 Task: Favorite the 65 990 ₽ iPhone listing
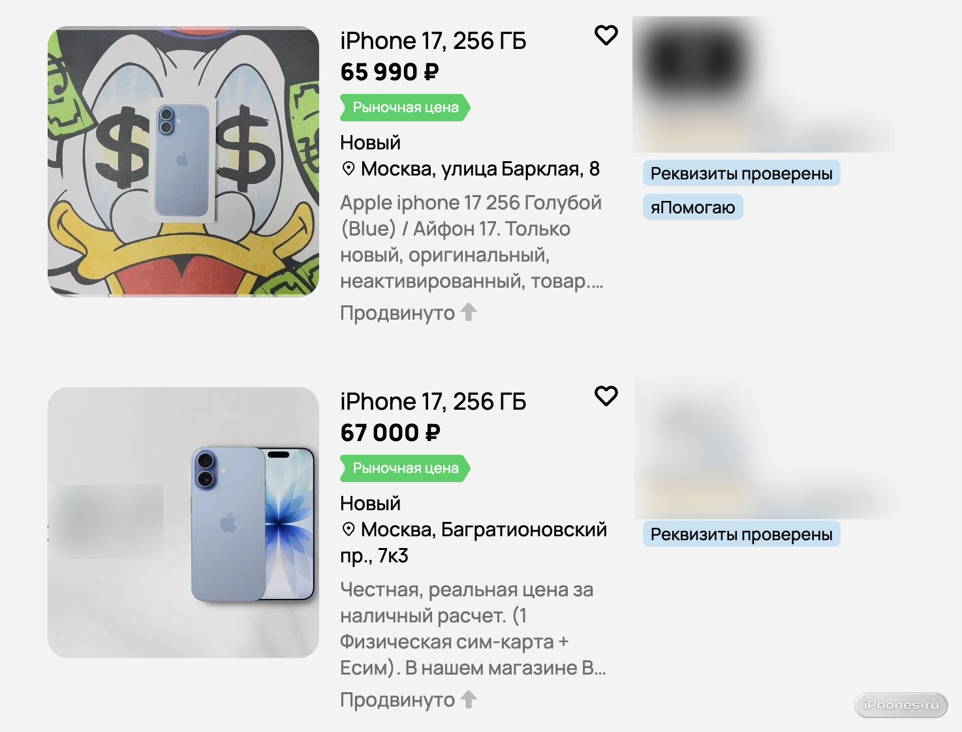click(606, 35)
